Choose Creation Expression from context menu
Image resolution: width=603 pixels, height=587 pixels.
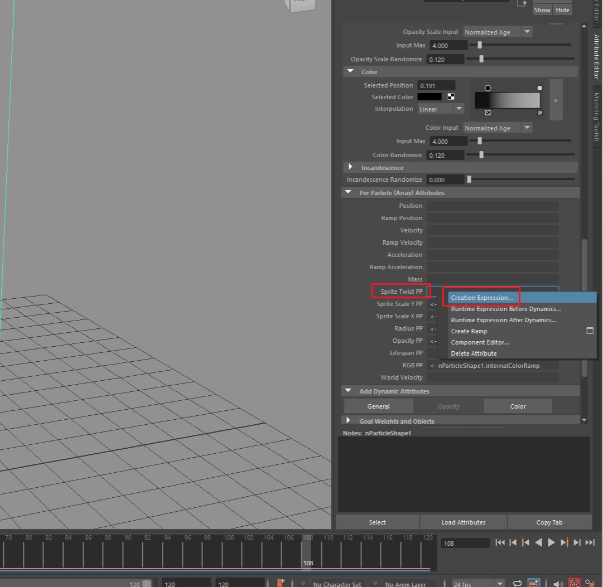coord(522,298)
